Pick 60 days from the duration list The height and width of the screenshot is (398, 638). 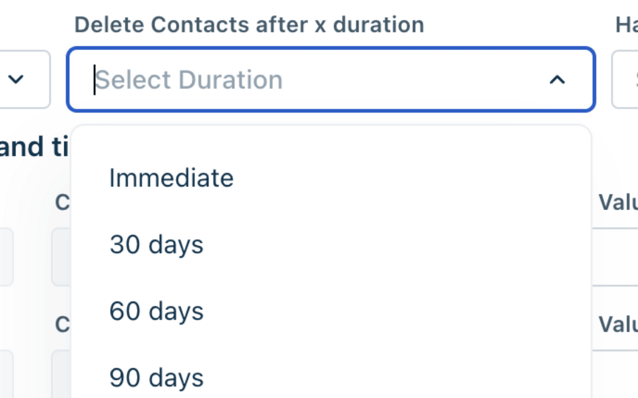click(156, 311)
